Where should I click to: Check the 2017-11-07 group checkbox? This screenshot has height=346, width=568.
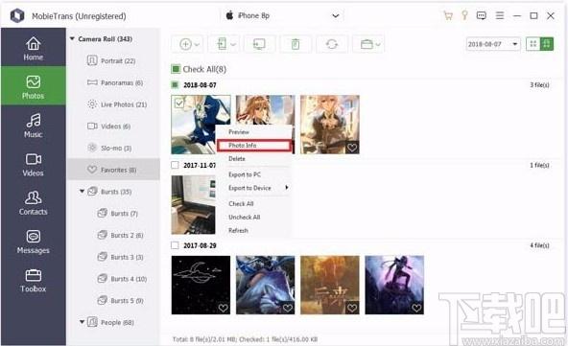coord(175,165)
